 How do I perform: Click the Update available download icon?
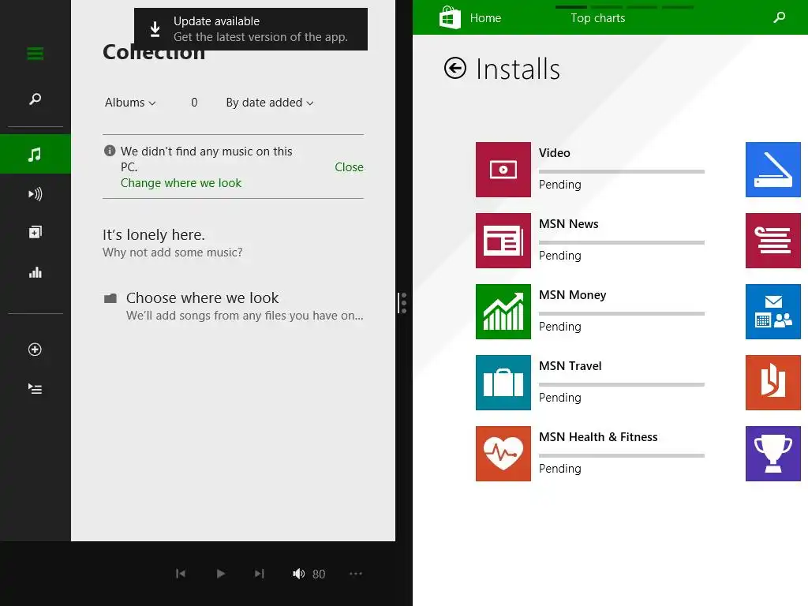(x=155, y=29)
